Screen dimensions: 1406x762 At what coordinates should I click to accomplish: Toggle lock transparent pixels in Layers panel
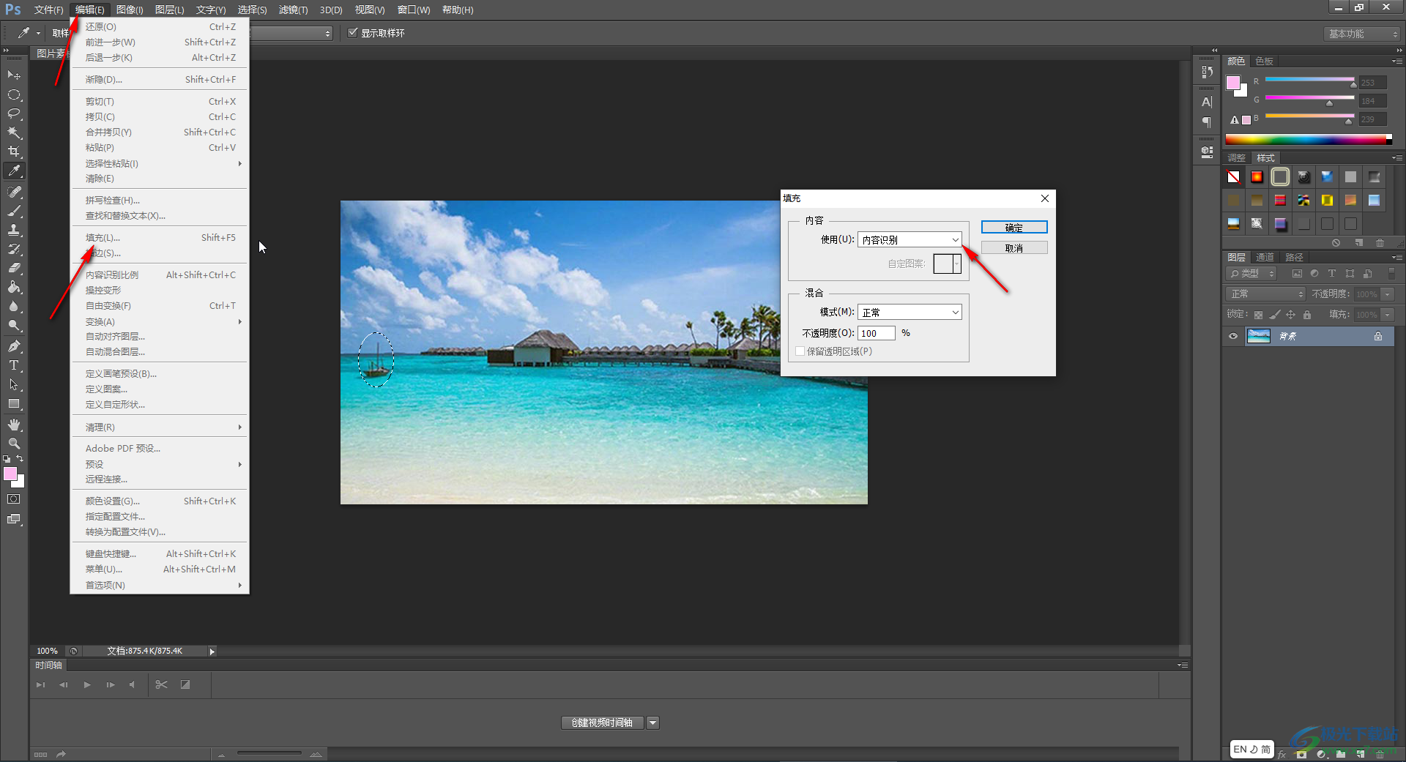(1258, 315)
